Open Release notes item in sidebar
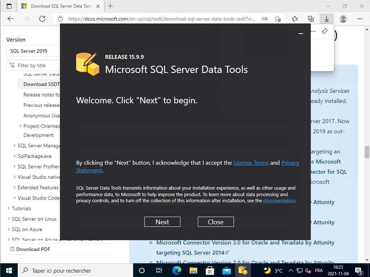370x277 pixels. point(42,95)
